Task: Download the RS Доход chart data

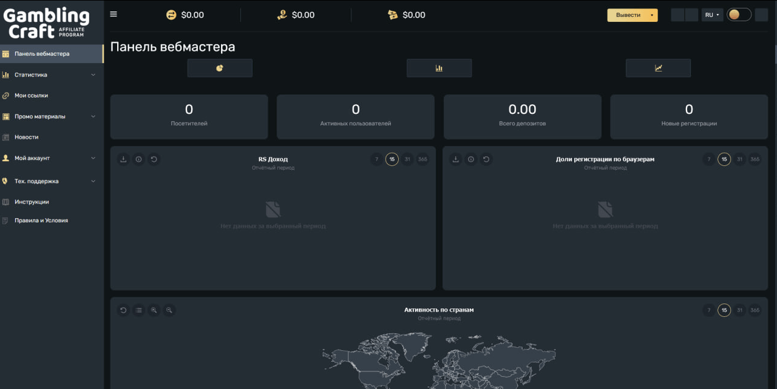Action: pos(123,159)
